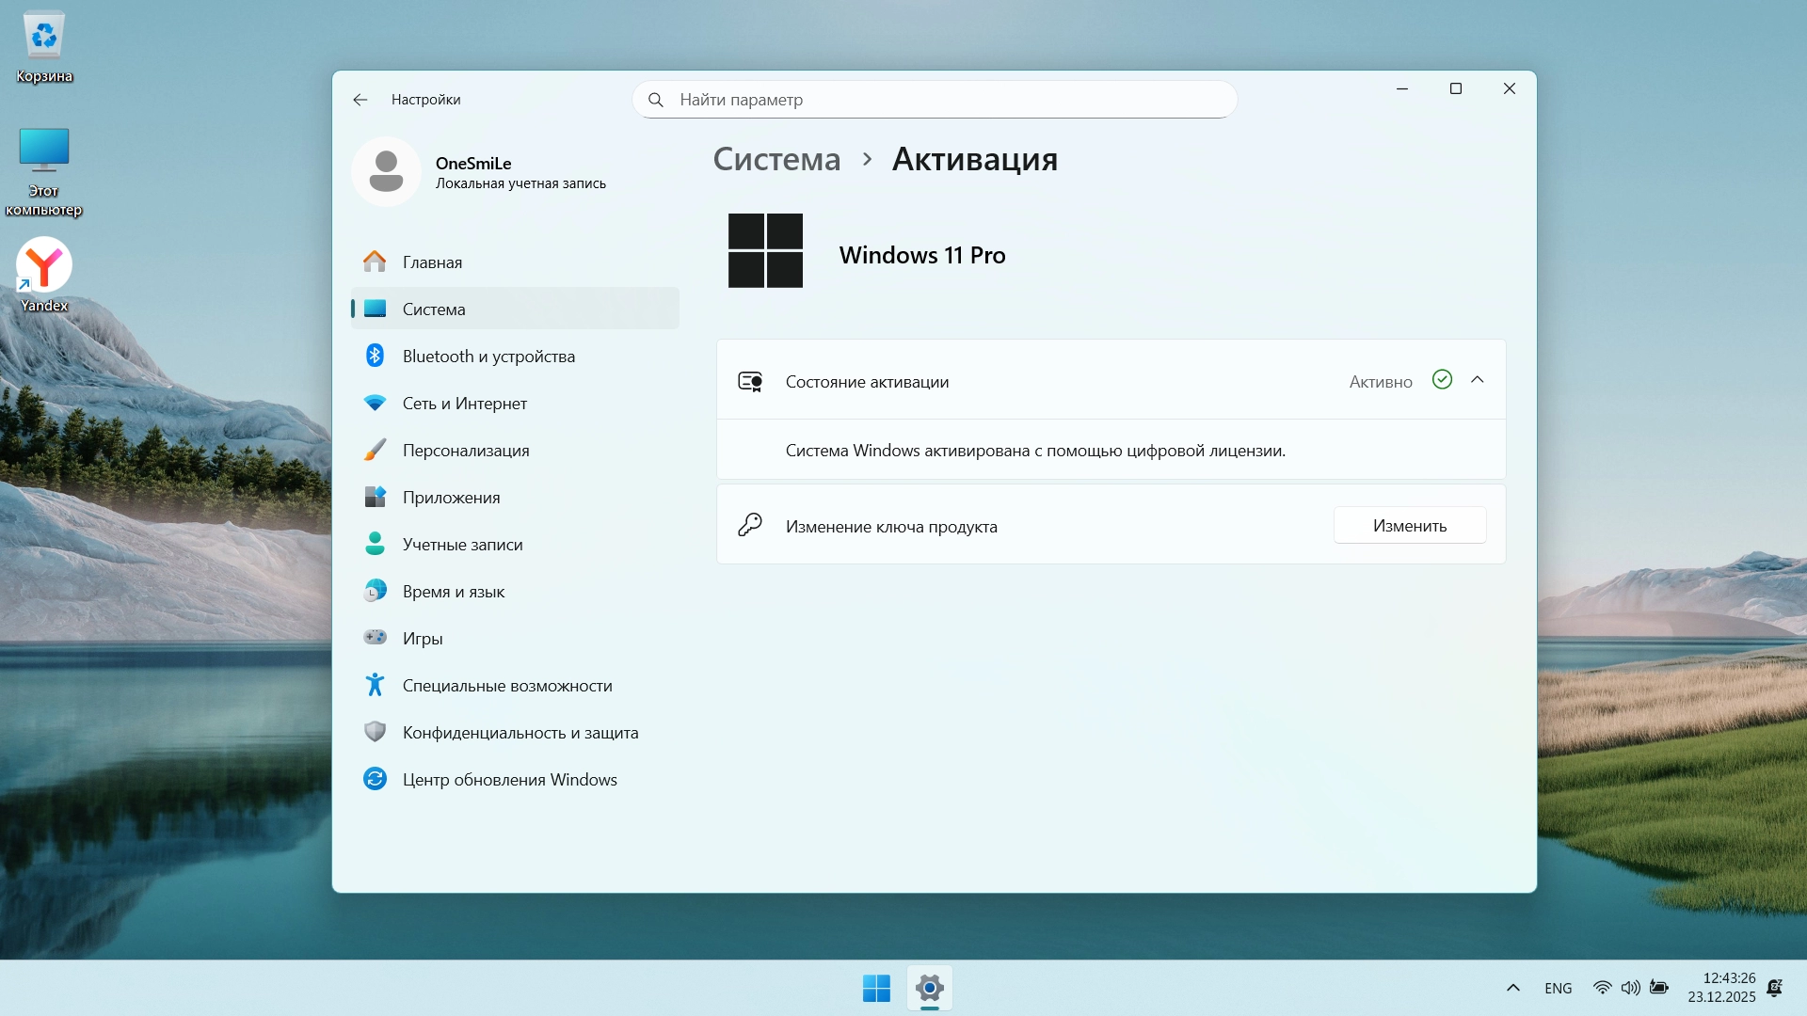Open Персонализация settings page
1807x1016 pixels.
click(x=465, y=451)
